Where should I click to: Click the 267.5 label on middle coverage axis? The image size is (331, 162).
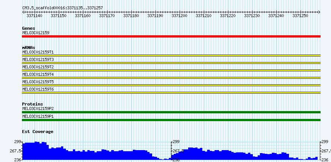point(179,151)
